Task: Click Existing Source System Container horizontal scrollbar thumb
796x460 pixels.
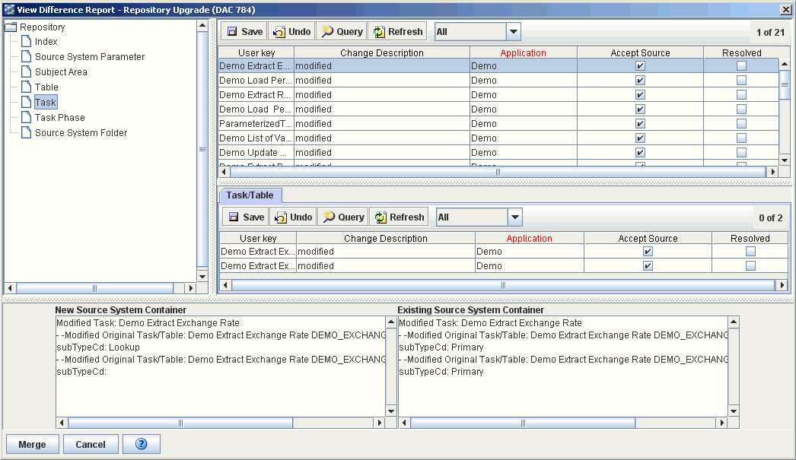Action: [523, 423]
